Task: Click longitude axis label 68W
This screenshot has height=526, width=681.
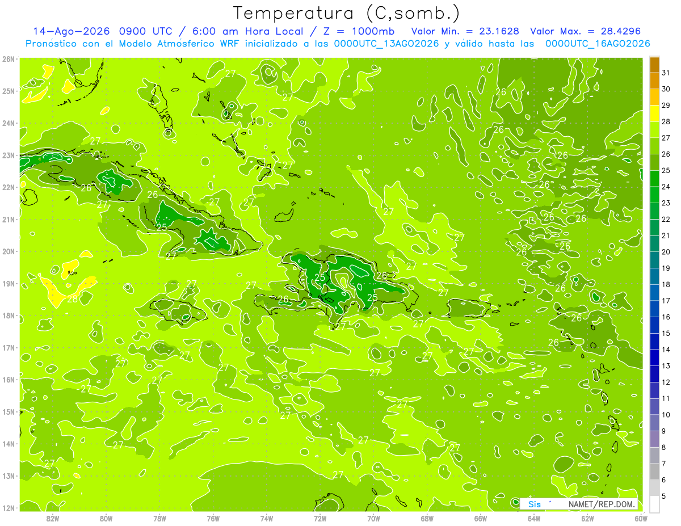Action: click(x=427, y=518)
